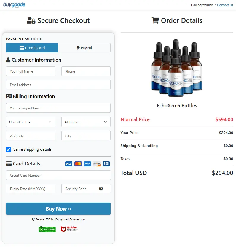Expand the United States country selector
Viewport: 236px width, 247px height.
(x=30, y=122)
